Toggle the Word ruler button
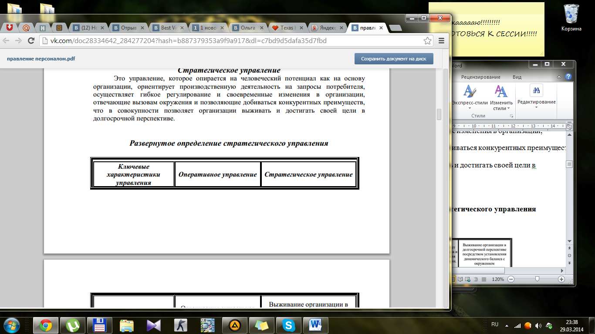The image size is (595, 334). tap(569, 127)
